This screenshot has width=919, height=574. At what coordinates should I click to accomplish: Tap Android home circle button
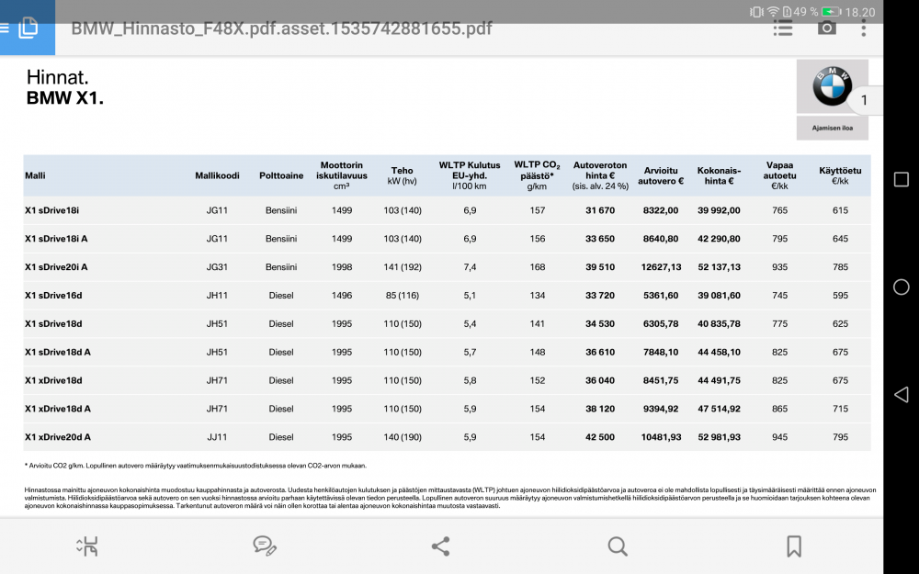pyautogui.click(x=902, y=287)
